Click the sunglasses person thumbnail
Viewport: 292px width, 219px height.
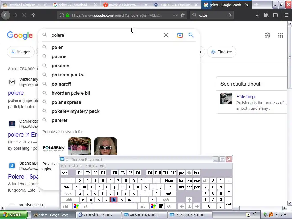tap(106, 146)
